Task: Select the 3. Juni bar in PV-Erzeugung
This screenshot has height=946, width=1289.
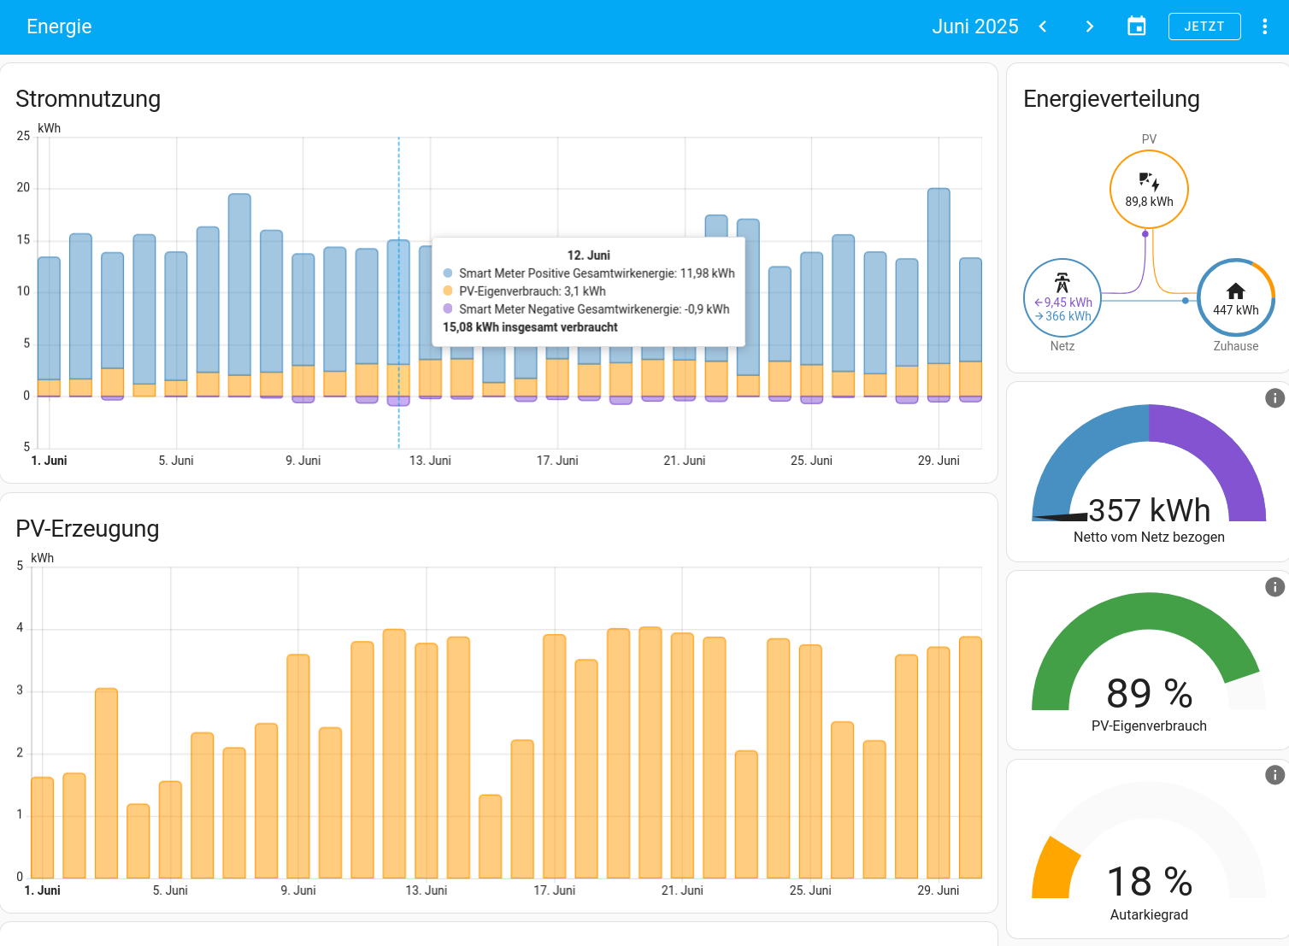Action: pos(107,783)
